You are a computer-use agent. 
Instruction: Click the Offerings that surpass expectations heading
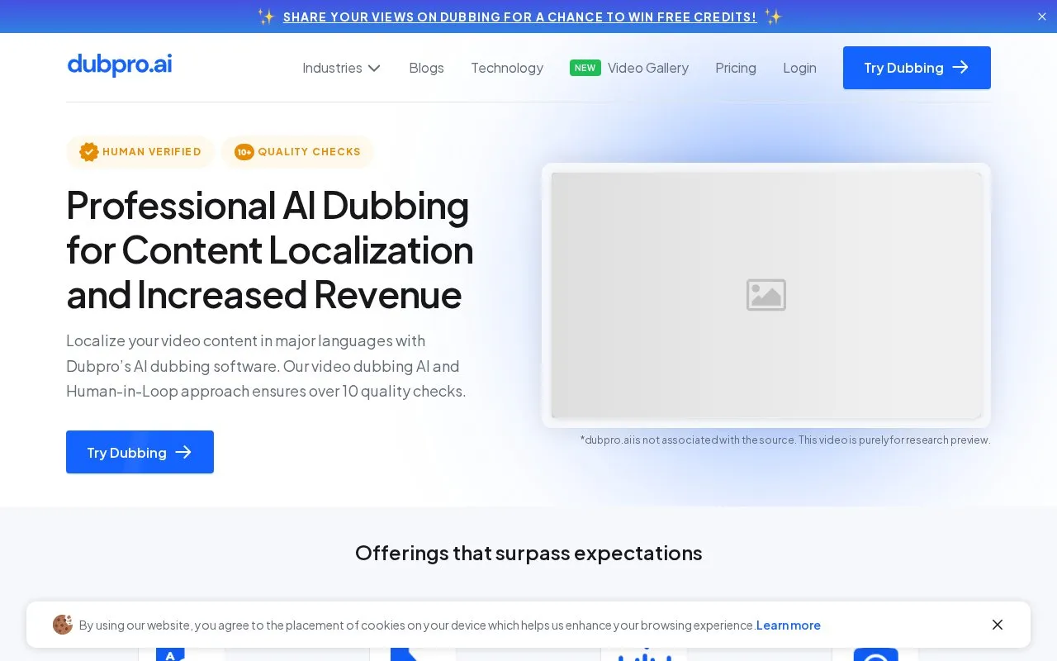[x=528, y=553]
